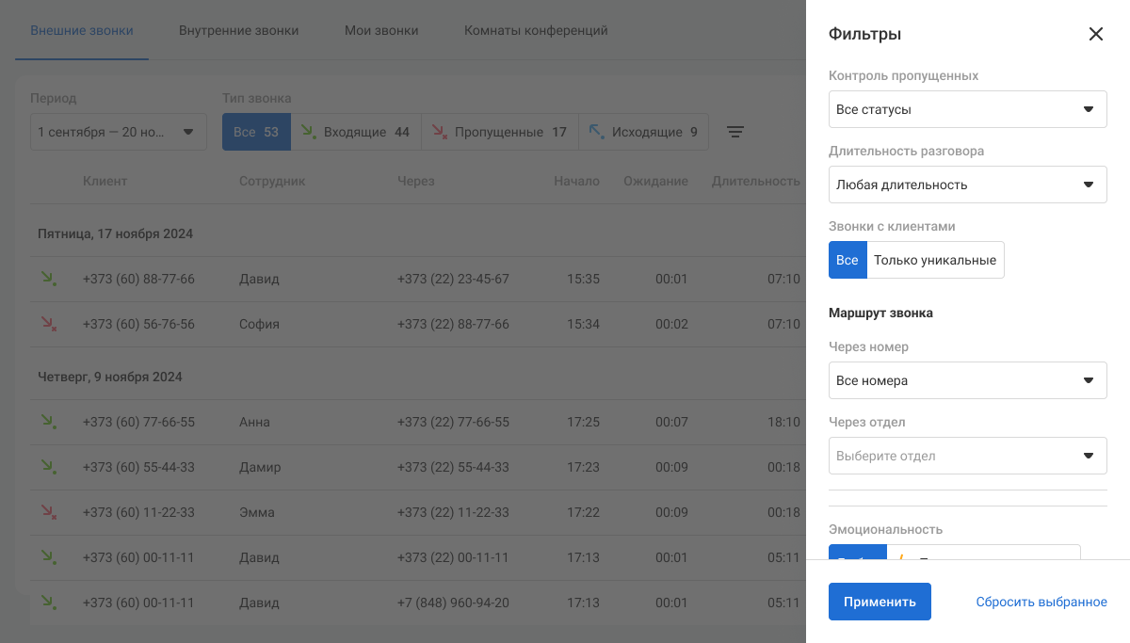
Task: Click incoming arrow icon in first Давид row
Action: (47, 279)
